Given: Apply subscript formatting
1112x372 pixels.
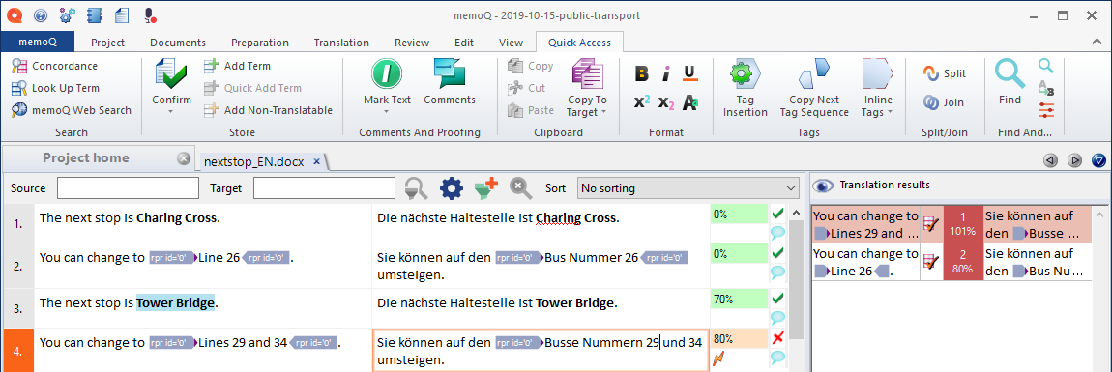Looking at the screenshot, I should click(x=666, y=102).
